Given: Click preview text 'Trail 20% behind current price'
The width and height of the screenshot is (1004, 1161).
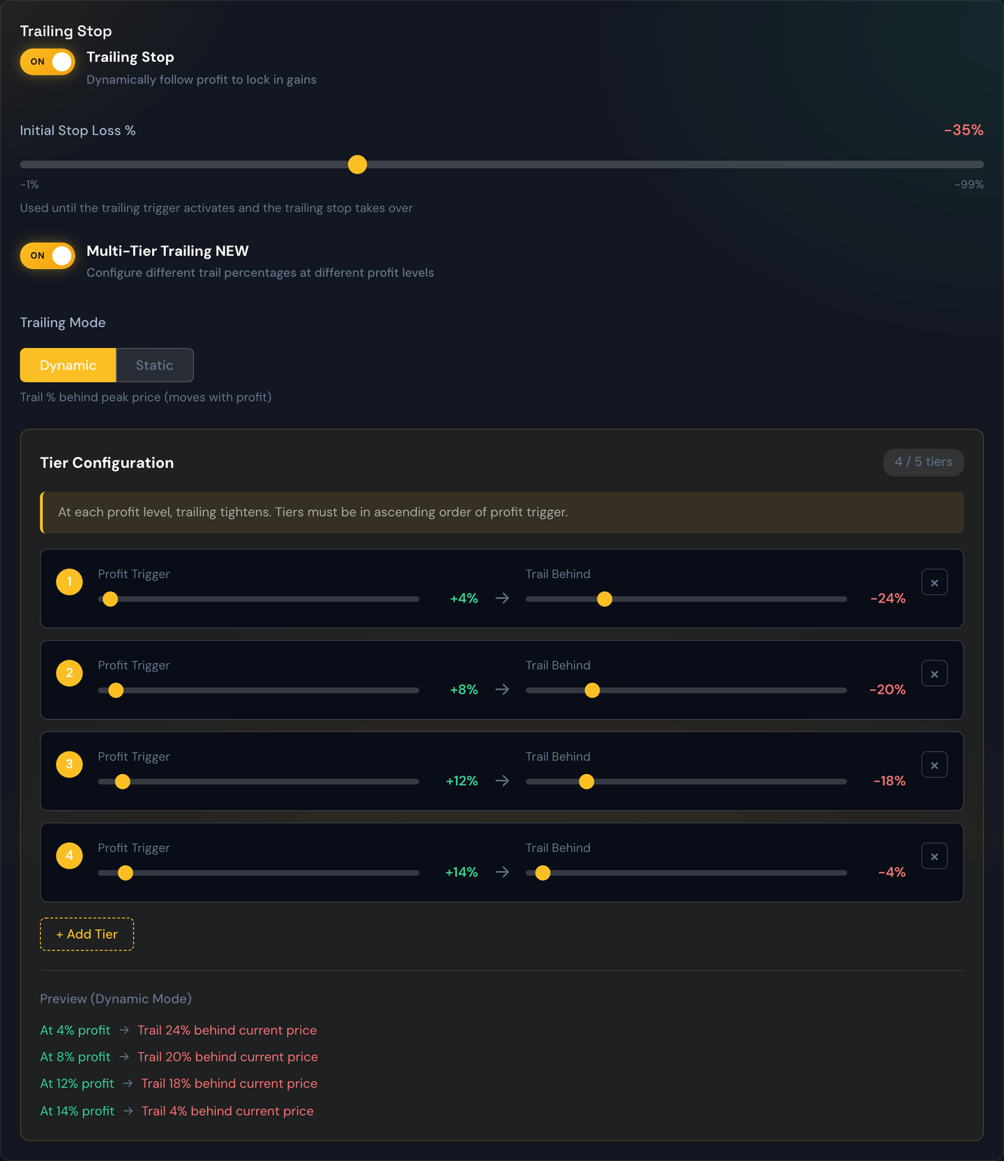Looking at the screenshot, I should [x=227, y=1057].
